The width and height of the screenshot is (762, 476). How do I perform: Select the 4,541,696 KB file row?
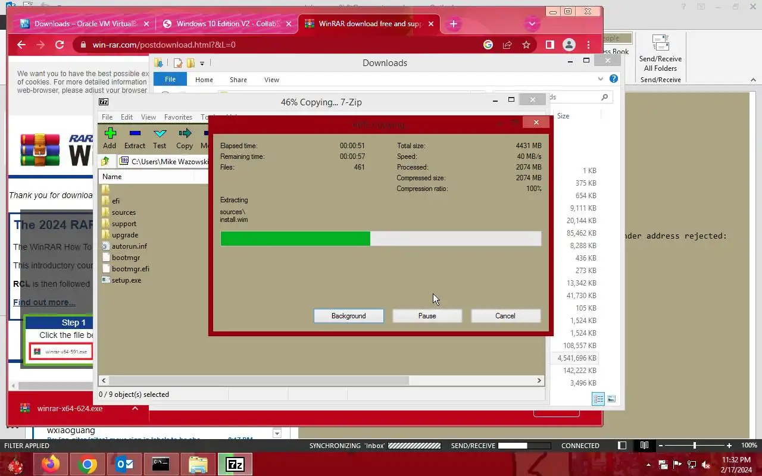pyautogui.click(x=576, y=358)
